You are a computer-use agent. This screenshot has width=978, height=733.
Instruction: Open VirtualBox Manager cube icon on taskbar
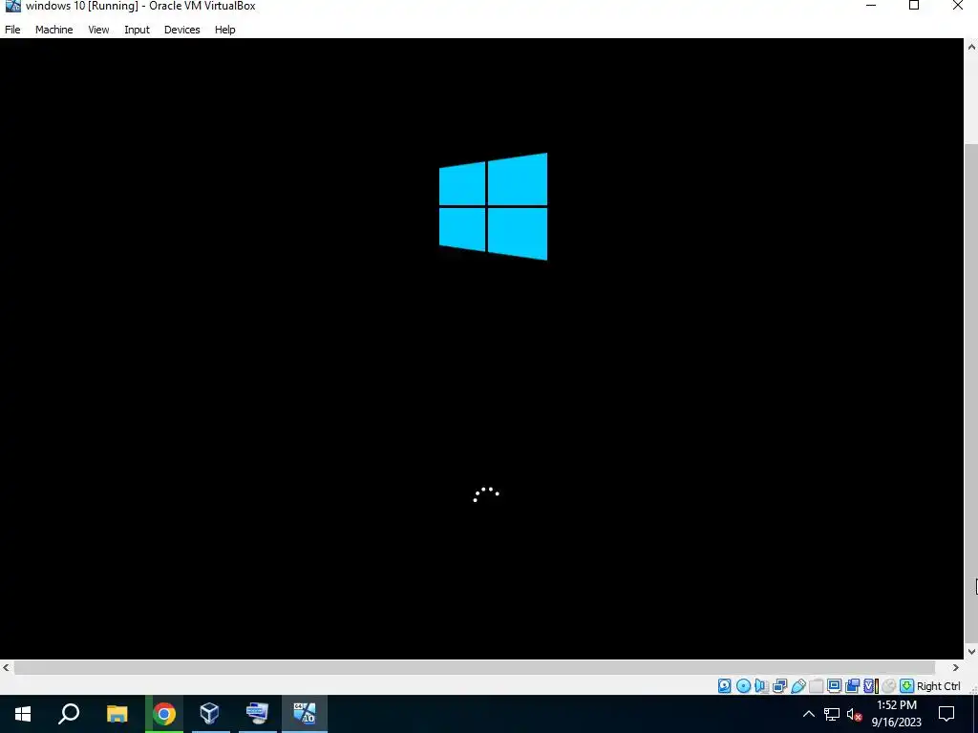click(210, 714)
